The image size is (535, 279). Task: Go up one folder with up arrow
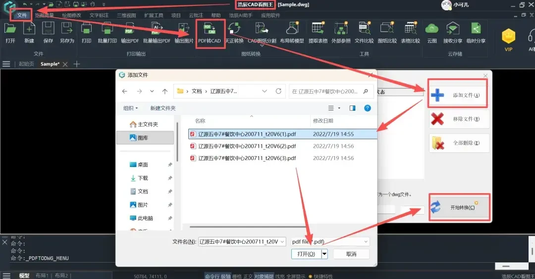(165, 91)
